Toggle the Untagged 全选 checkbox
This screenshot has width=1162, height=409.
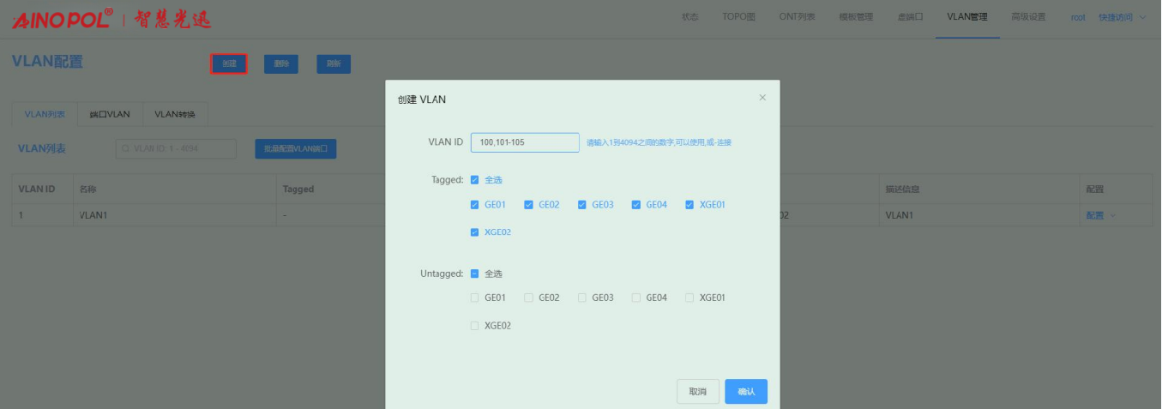click(x=475, y=274)
